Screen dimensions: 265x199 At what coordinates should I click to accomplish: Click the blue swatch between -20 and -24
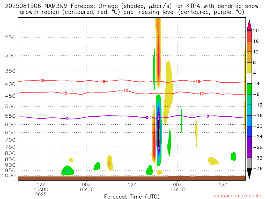pyautogui.click(x=249, y=131)
